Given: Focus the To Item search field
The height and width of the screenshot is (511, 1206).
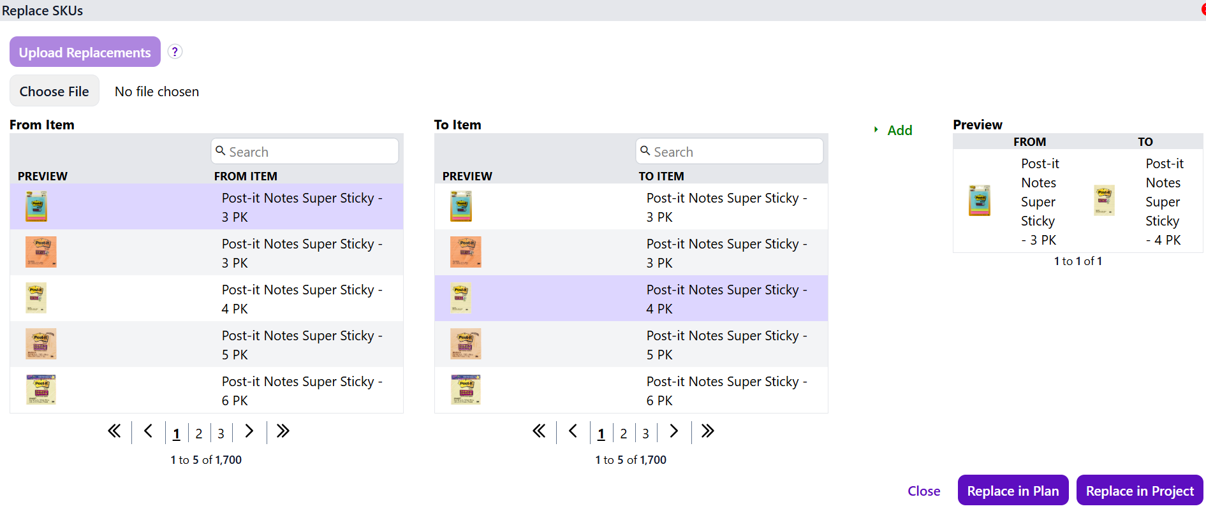Looking at the screenshot, I should coord(730,152).
